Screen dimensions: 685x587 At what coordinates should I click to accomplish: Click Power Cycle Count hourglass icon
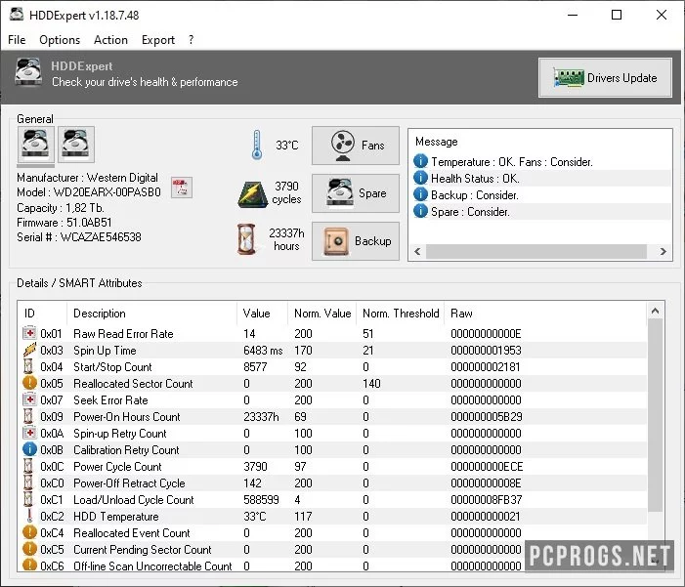click(28, 466)
